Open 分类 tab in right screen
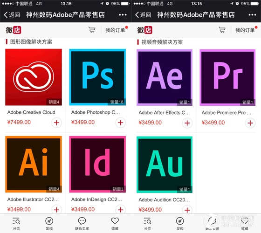The width and height of the screenshot is (261, 233). (x=147, y=224)
